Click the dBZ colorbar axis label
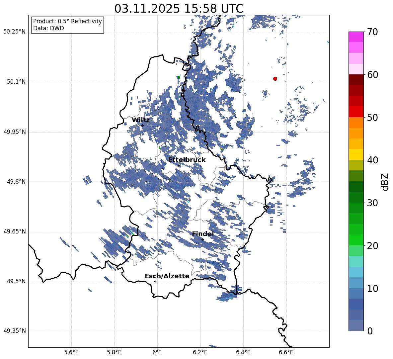 pyautogui.click(x=385, y=182)
